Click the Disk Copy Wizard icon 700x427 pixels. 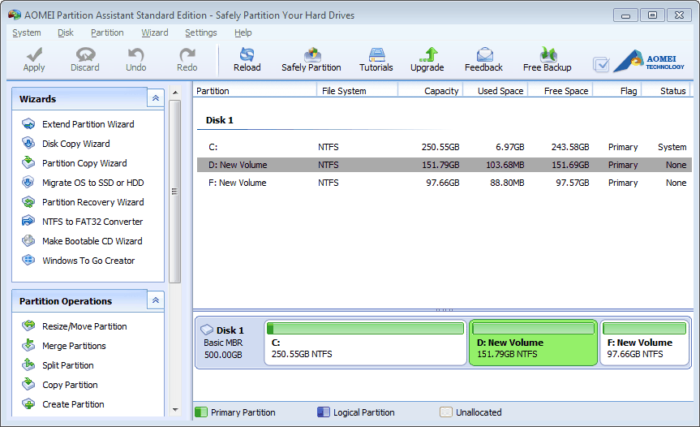(x=28, y=144)
